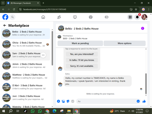Show hidden system tray icons chevron

coord(129,111)
